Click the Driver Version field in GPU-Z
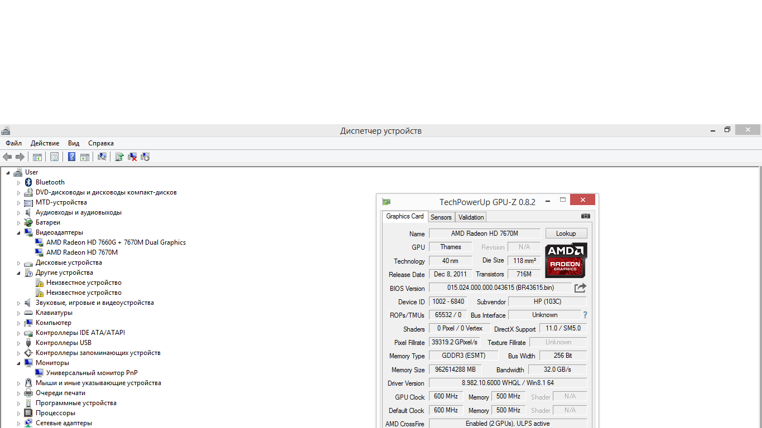Viewport: 762px width, 428px height. (508, 383)
